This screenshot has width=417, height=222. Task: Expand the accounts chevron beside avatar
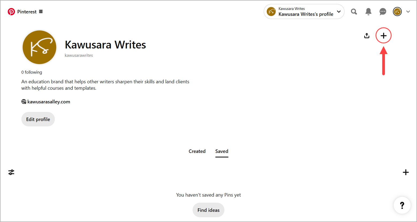[x=408, y=12]
